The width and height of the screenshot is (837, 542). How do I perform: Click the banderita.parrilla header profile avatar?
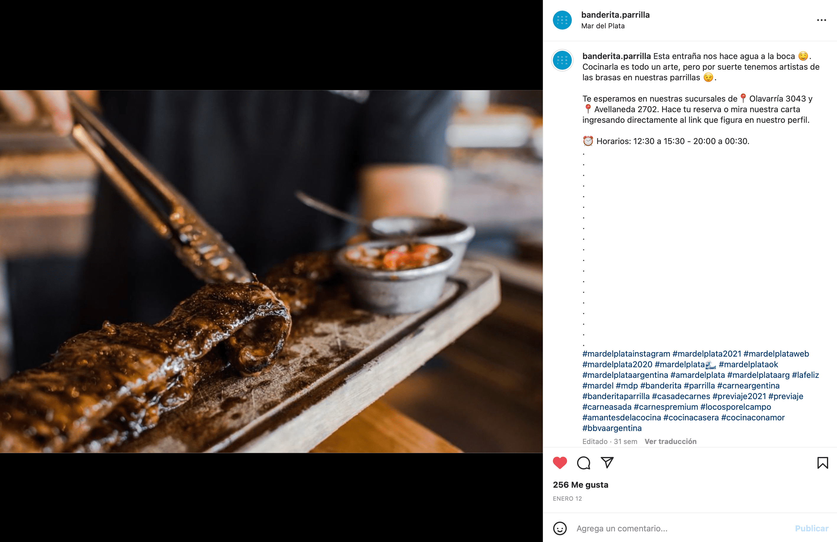pos(562,20)
